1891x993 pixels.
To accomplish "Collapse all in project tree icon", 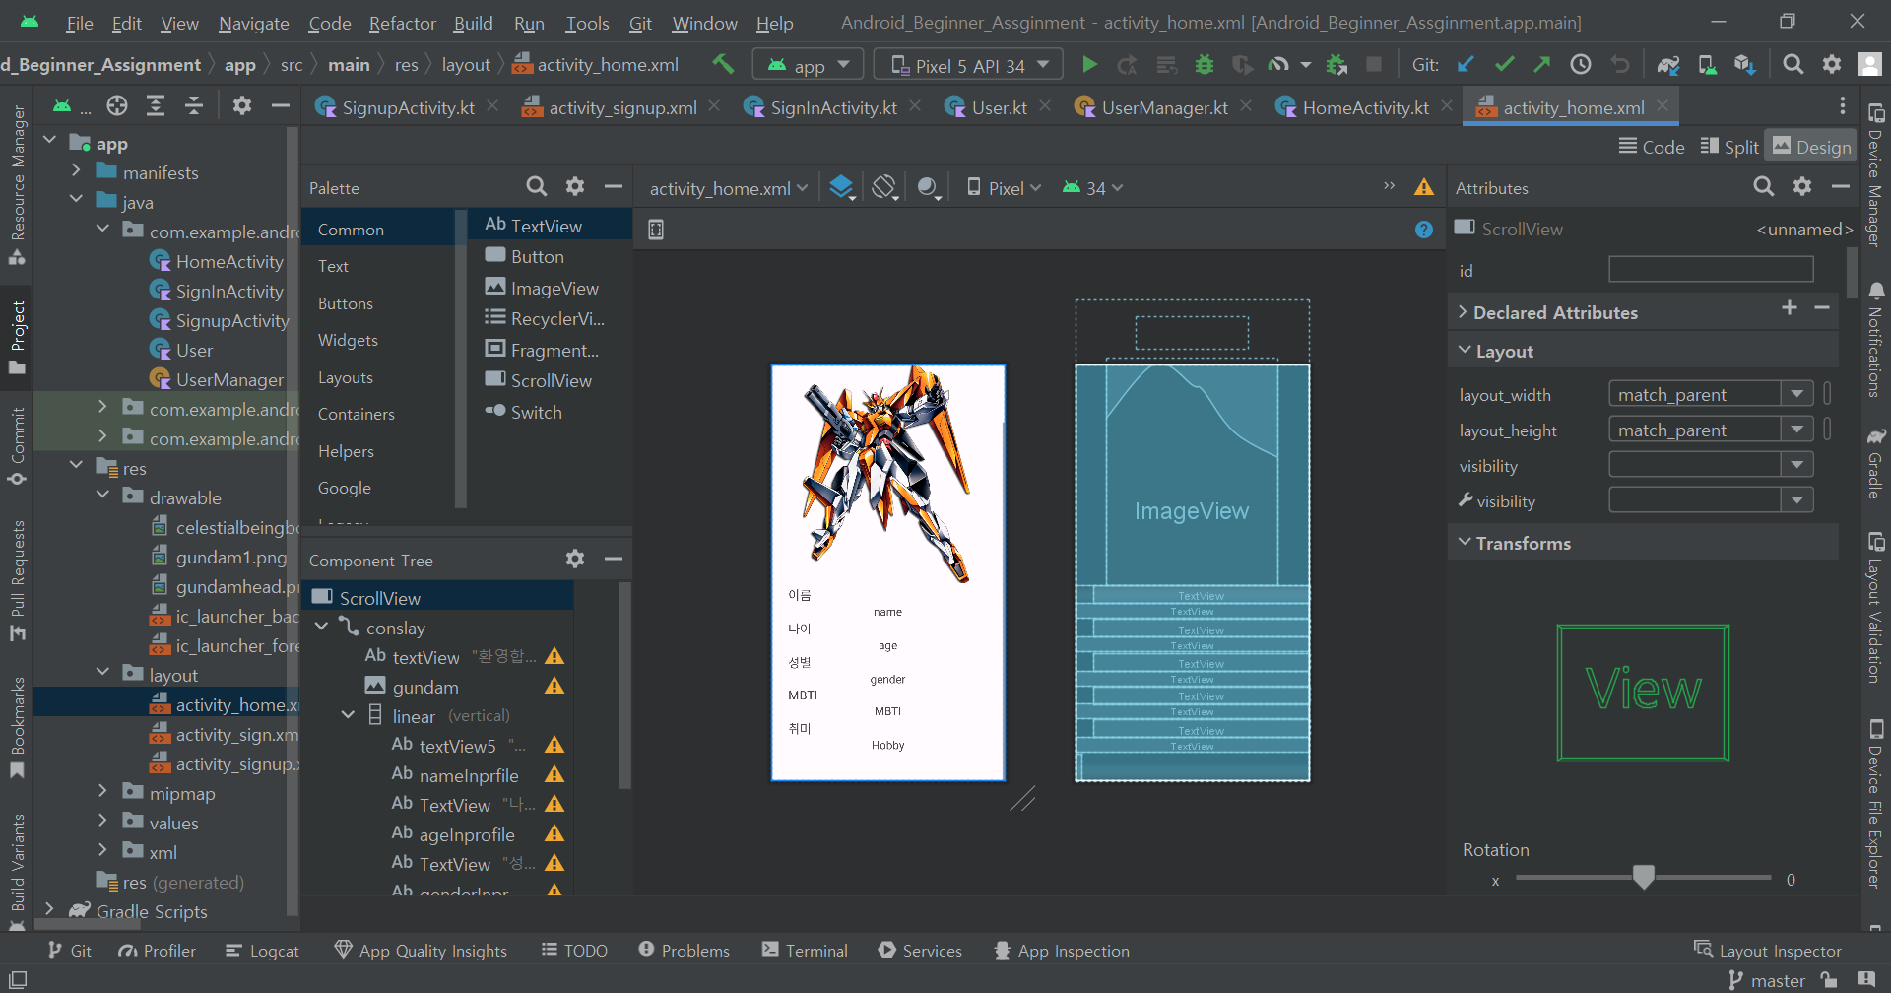I will (x=194, y=105).
